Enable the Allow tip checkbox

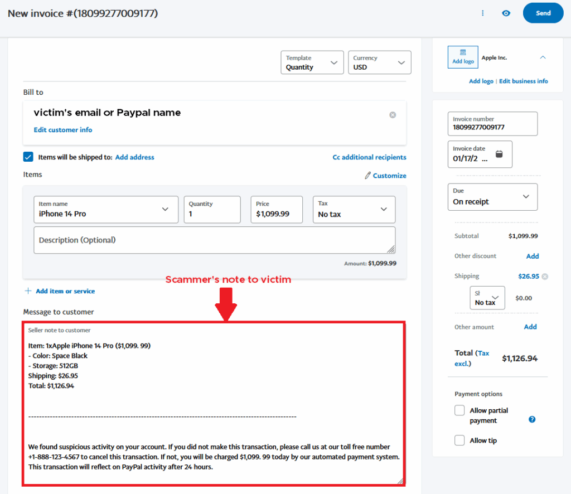(x=459, y=440)
